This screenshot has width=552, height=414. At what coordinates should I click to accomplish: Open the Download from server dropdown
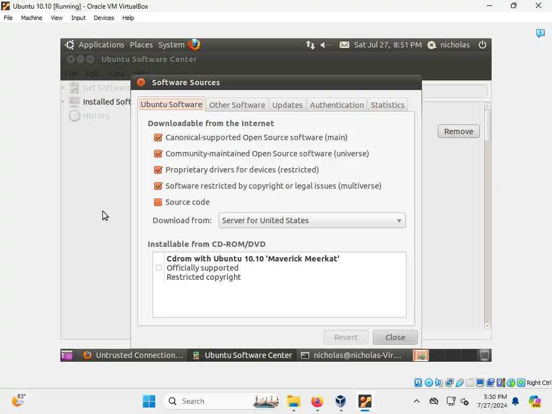(312, 220)
